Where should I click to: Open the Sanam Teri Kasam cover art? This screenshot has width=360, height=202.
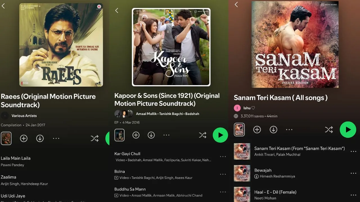[x=295, y=44]
